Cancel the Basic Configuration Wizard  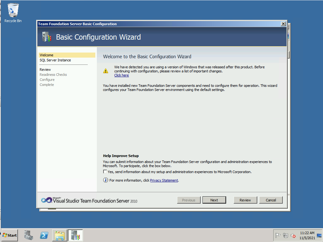coord(271,200)
